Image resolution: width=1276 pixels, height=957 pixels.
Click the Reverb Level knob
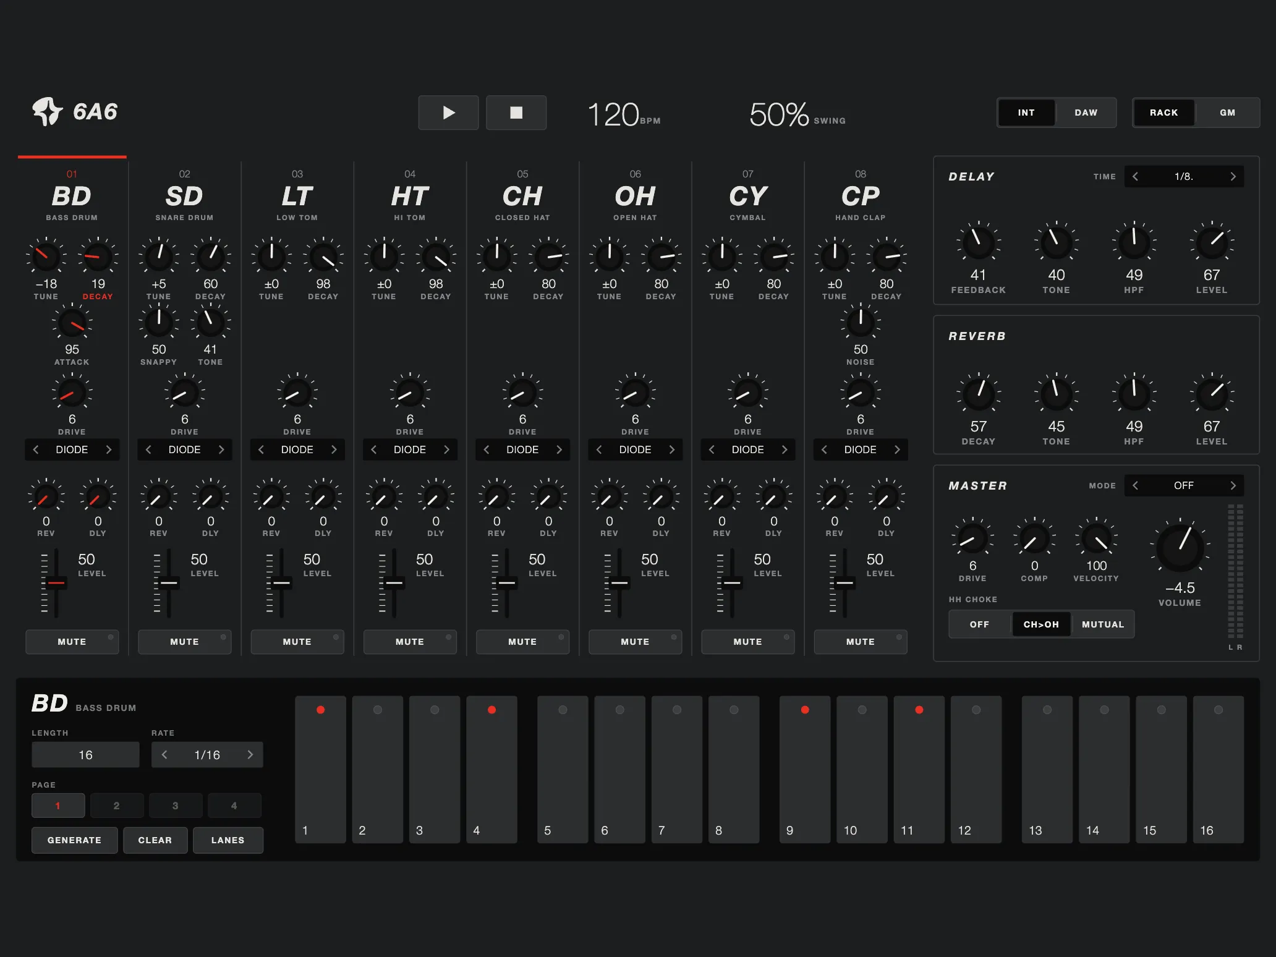1212,394
